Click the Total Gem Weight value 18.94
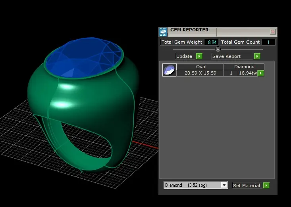 [211, 42]
